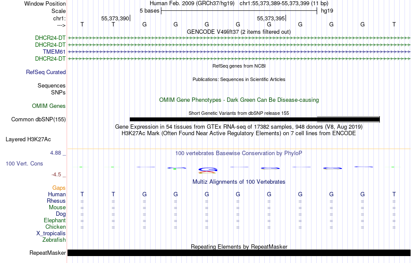Viewport: 411px width, 263px height.
Task: Click chr1:55,373,389-55,373,399 (11 bp) position text
Action: pyautogui.click(x=284, y=3)
